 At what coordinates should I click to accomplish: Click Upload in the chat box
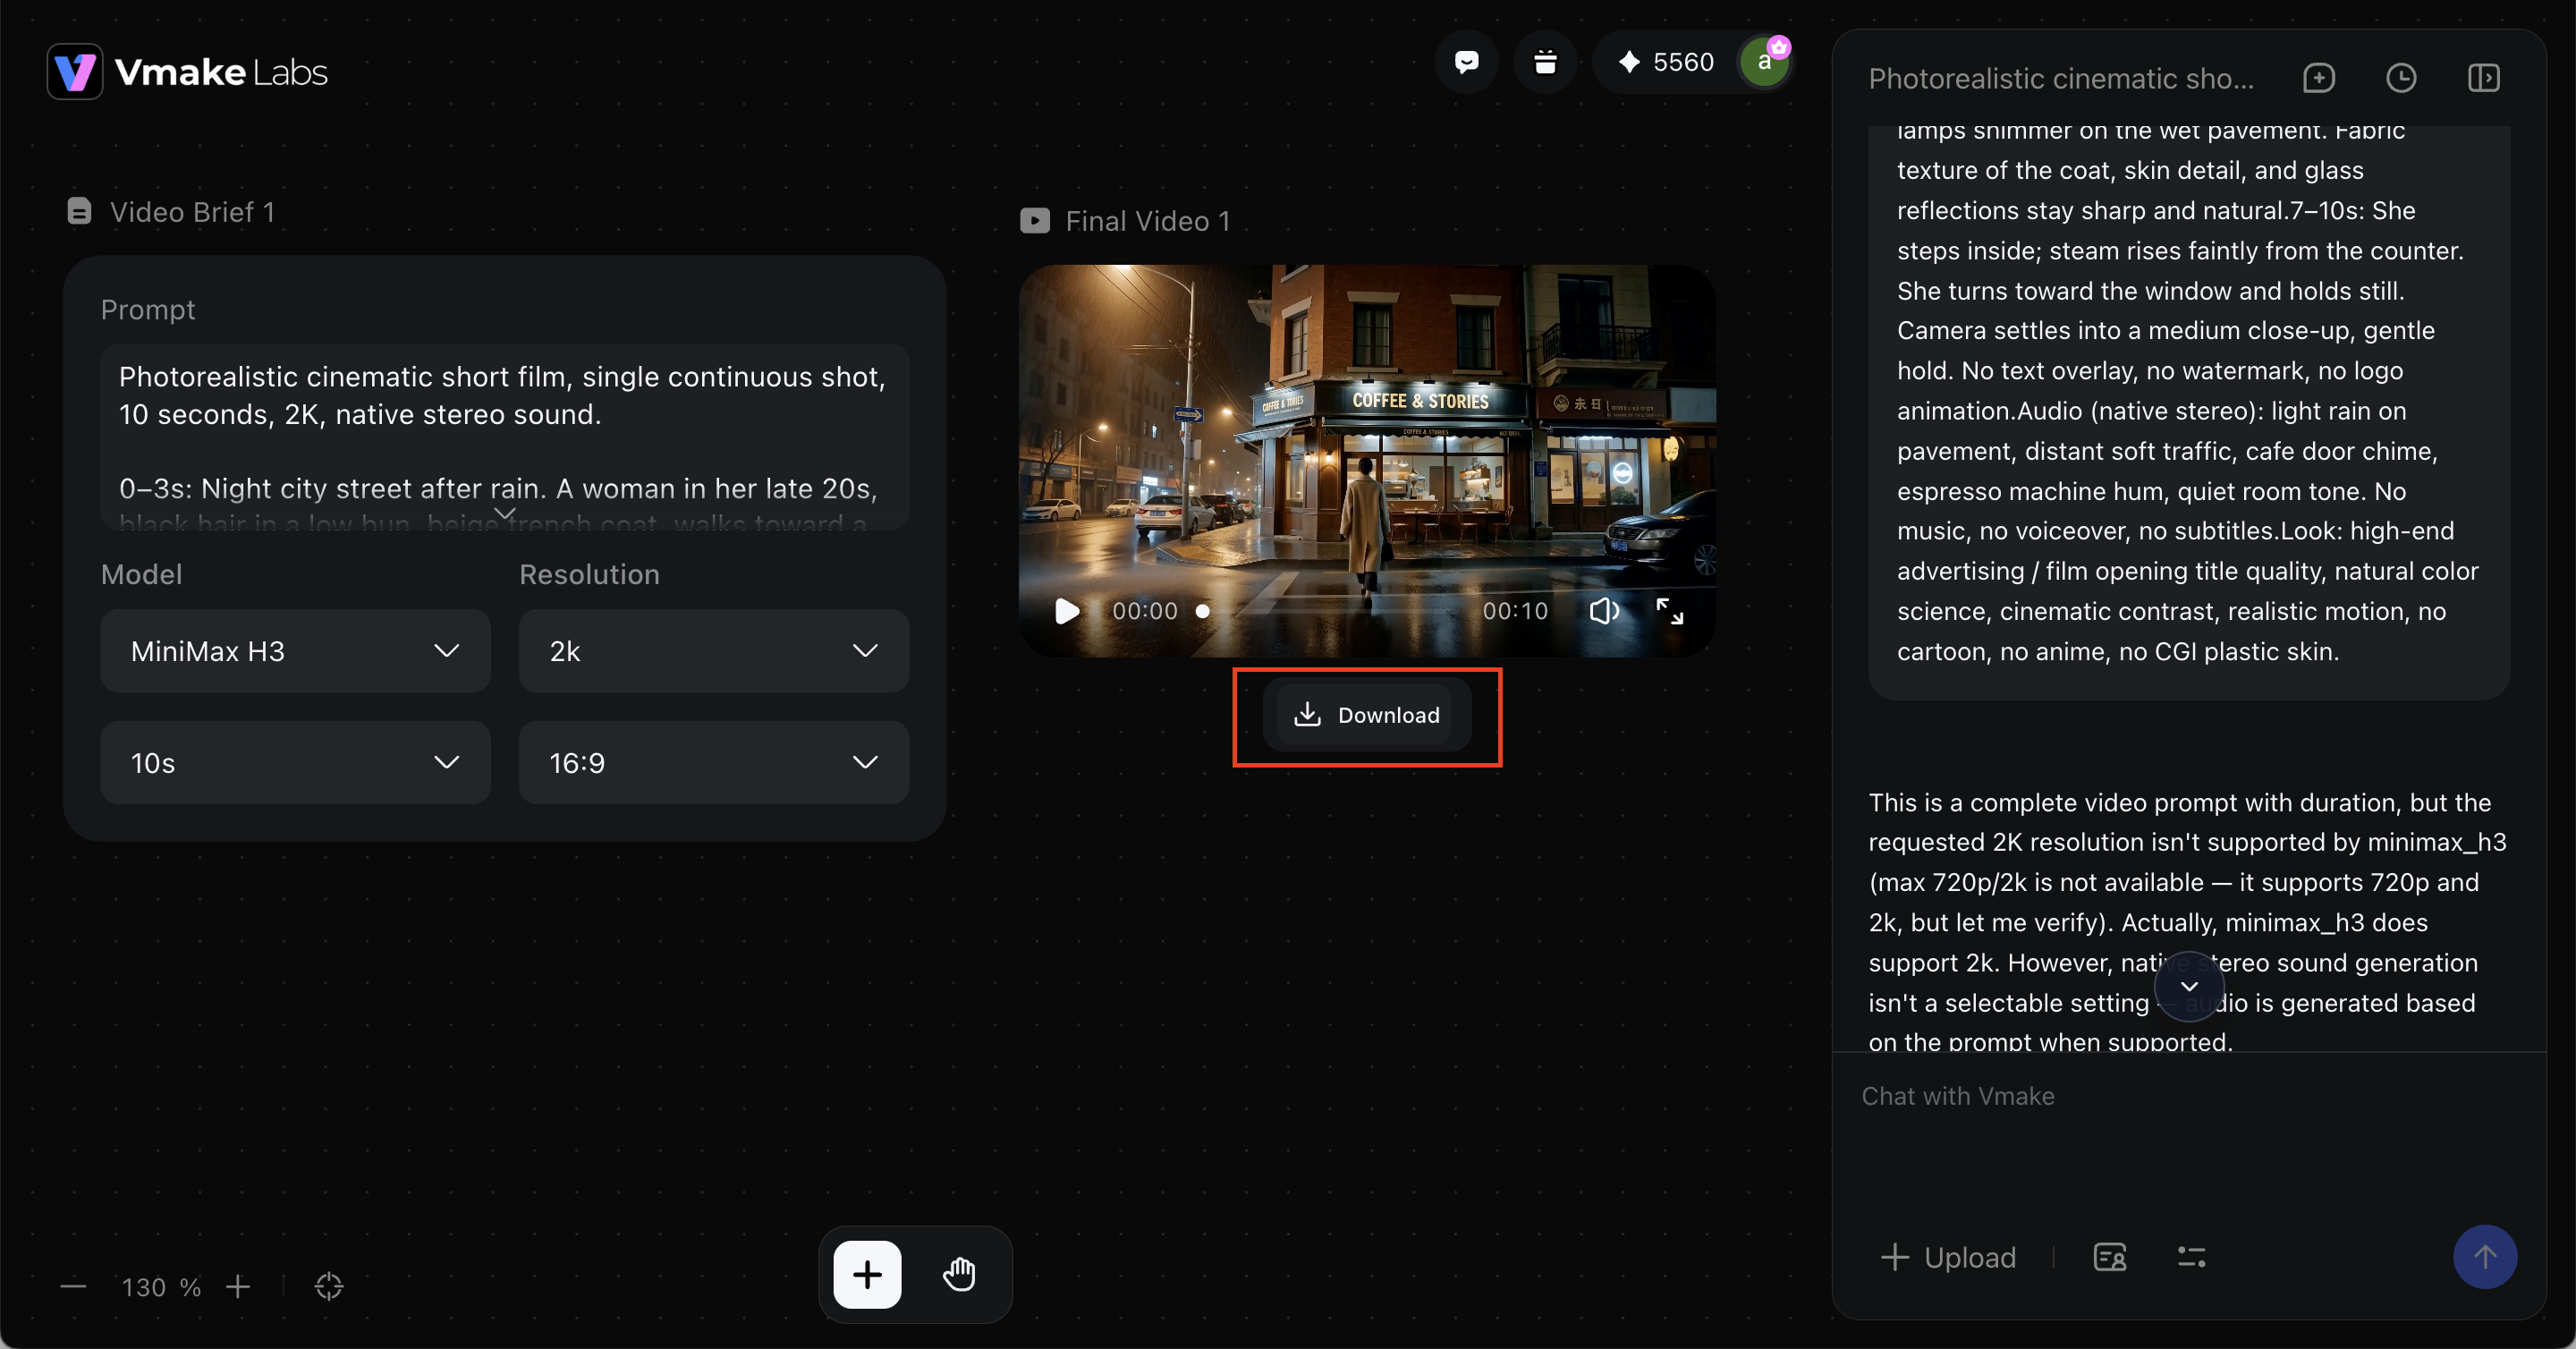tap(1948, 1257)
